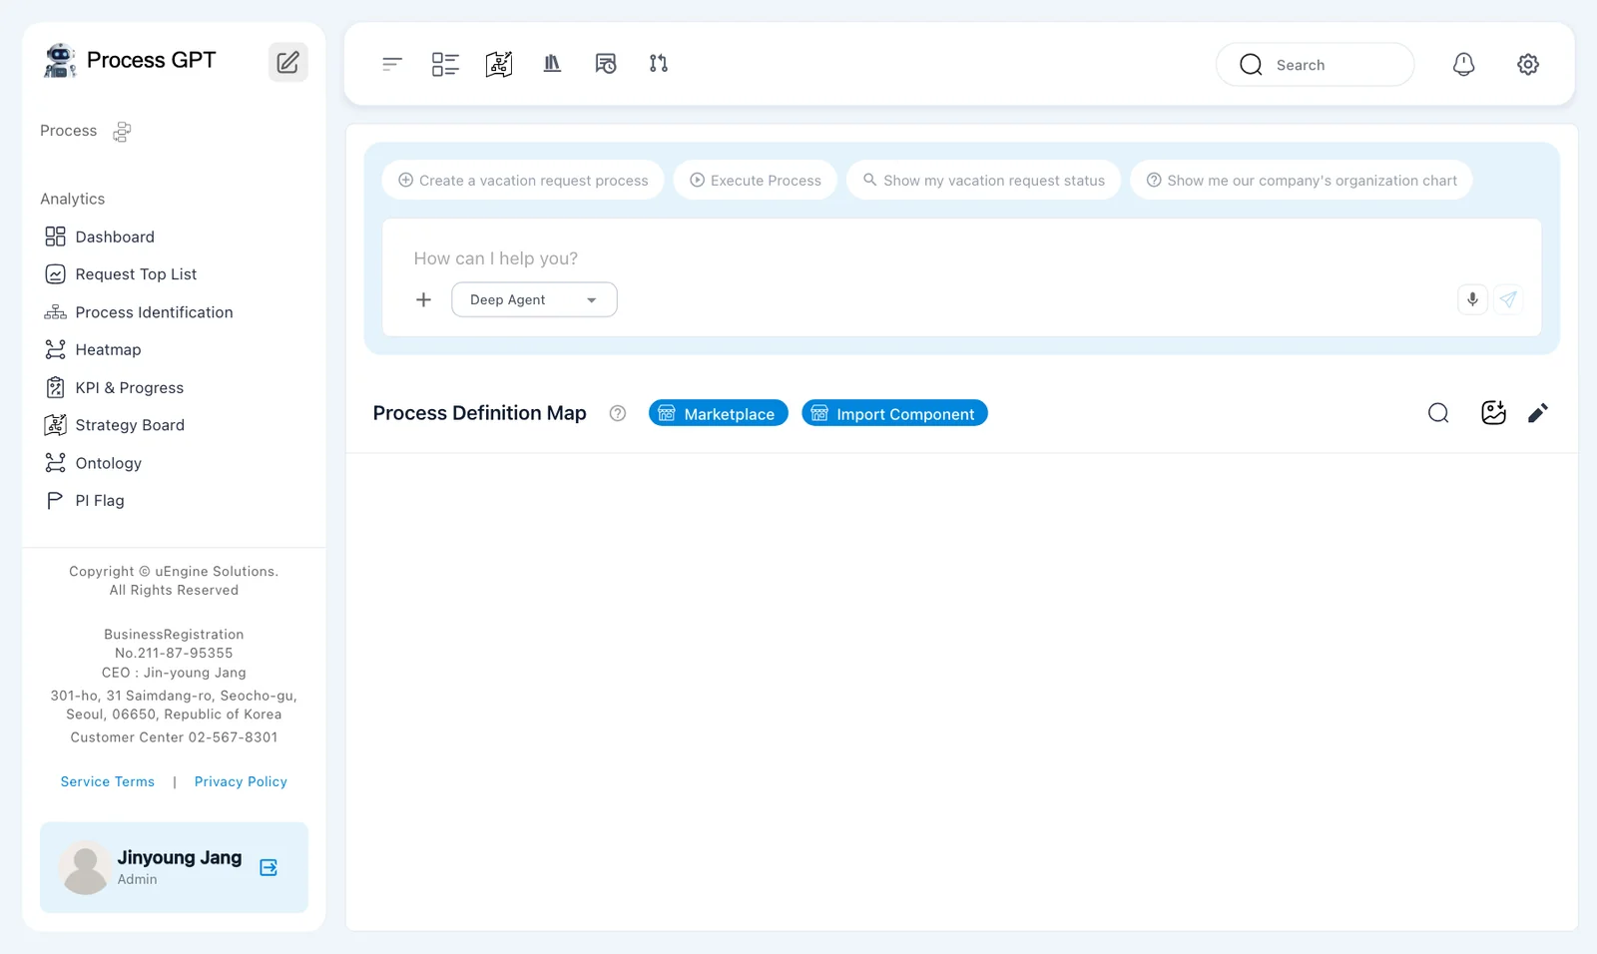Open the scheduled list icon in toolbar
Image resolution: width=1597 pixels, height=954 pixels.
606,64
